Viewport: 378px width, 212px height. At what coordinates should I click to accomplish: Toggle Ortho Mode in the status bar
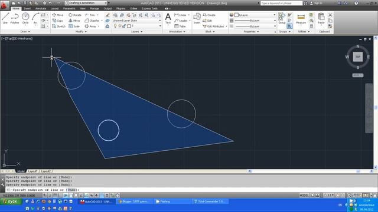pos(60,196)
